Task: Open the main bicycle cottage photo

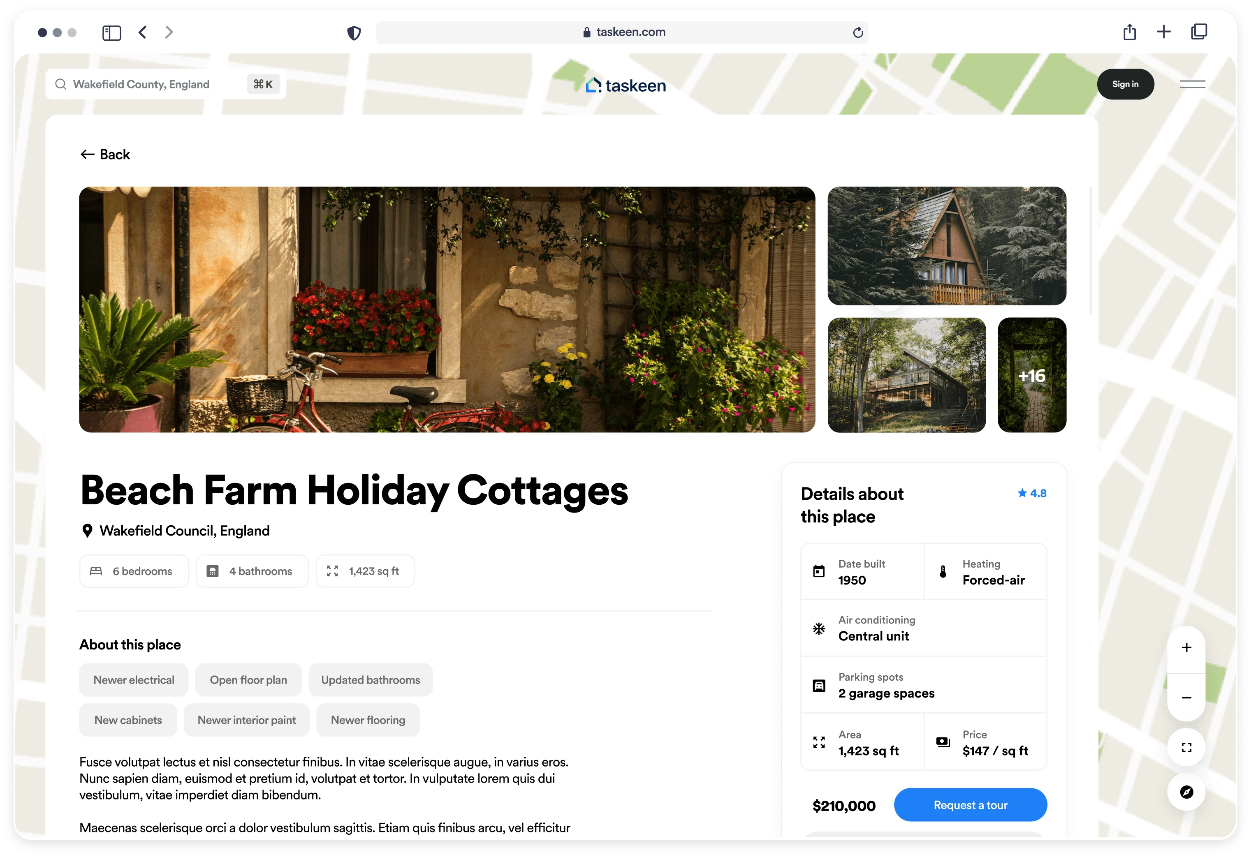Action: coord(447,310)
